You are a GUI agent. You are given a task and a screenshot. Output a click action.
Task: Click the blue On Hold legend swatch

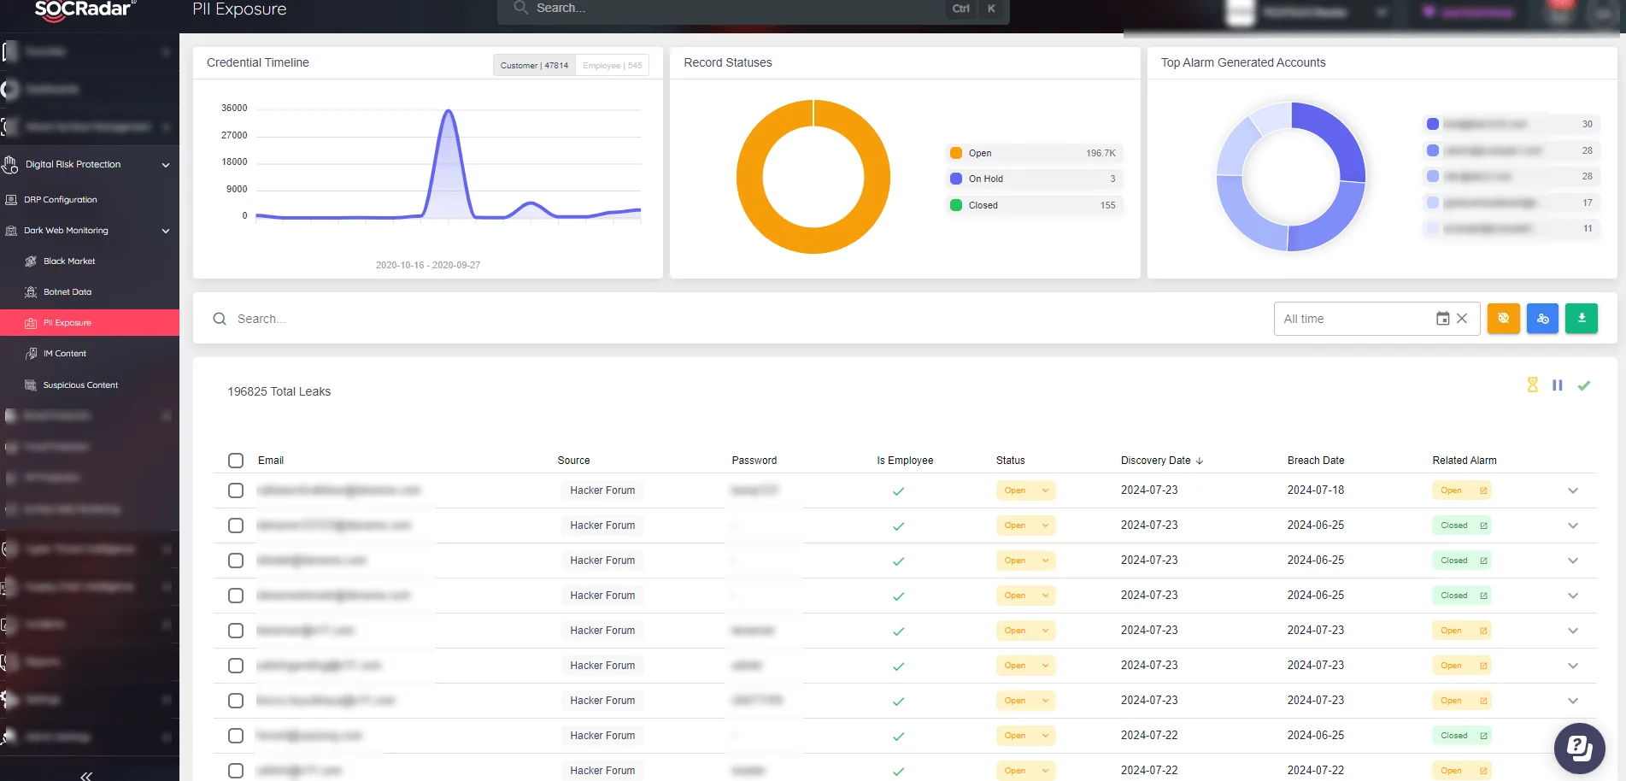tap(956, 179)
